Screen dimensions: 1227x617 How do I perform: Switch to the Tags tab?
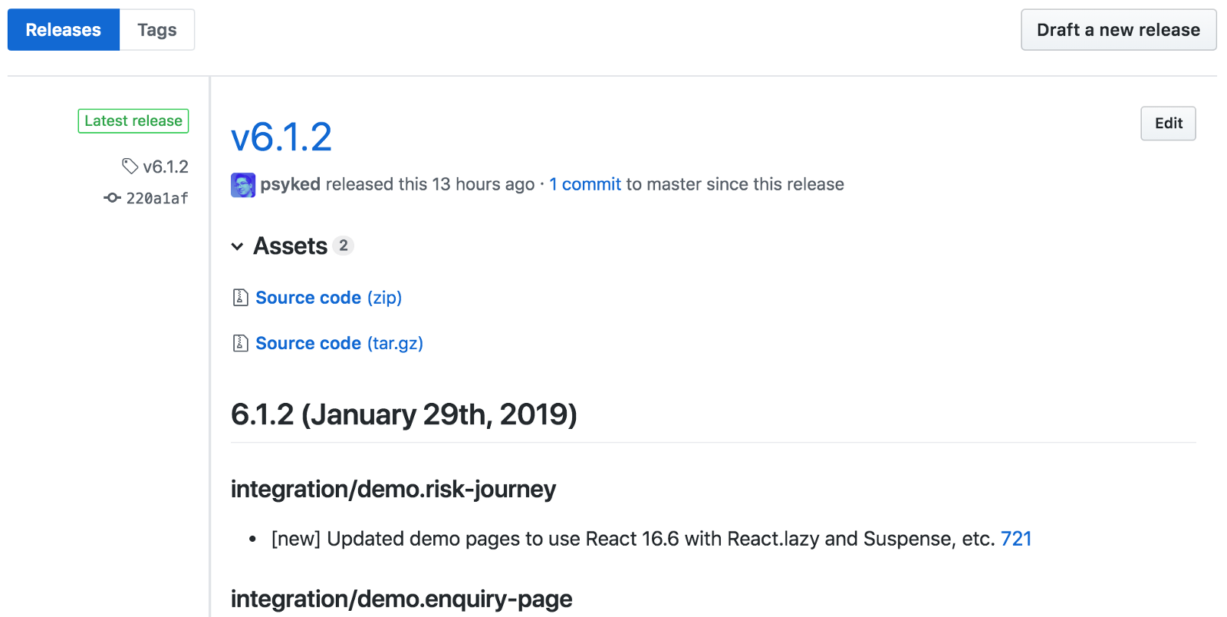(x=157, y=30)
